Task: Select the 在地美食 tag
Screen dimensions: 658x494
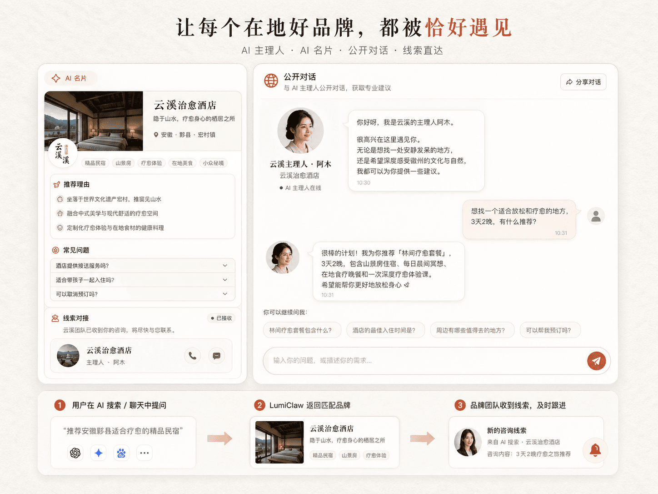Action: (182, 163)
